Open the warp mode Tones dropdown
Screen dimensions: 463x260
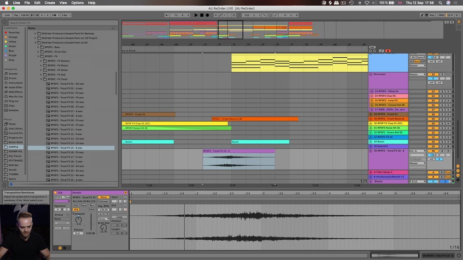tap(104, 219)
